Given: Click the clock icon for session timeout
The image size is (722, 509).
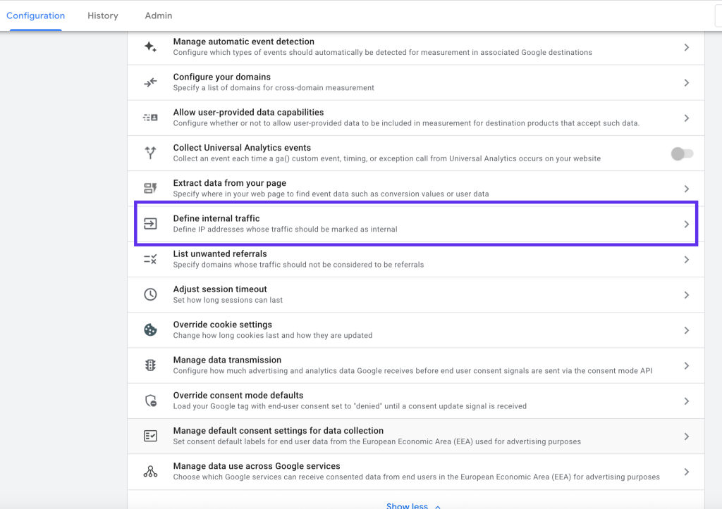Looking at the screenshot, I should (x=150, y=295).
